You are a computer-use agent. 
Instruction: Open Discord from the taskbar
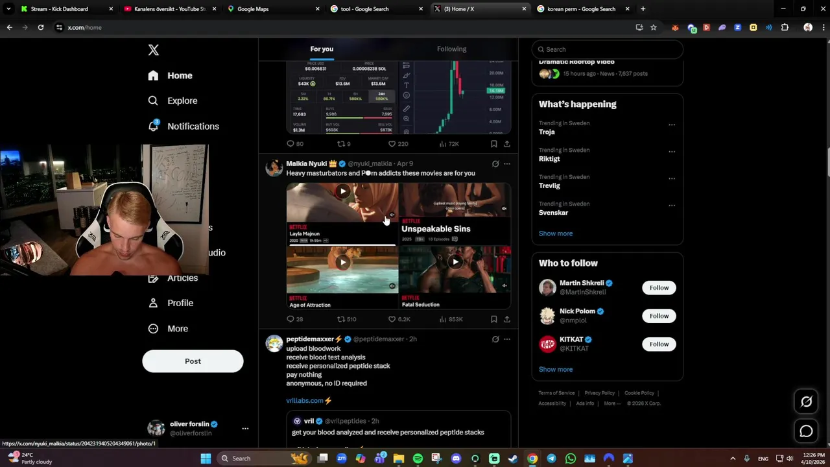tap(456, 459)
